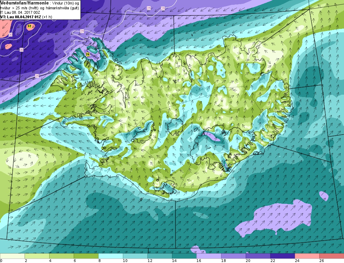Click the legend tick label 22
344x263 pixels.
point(272,261)
